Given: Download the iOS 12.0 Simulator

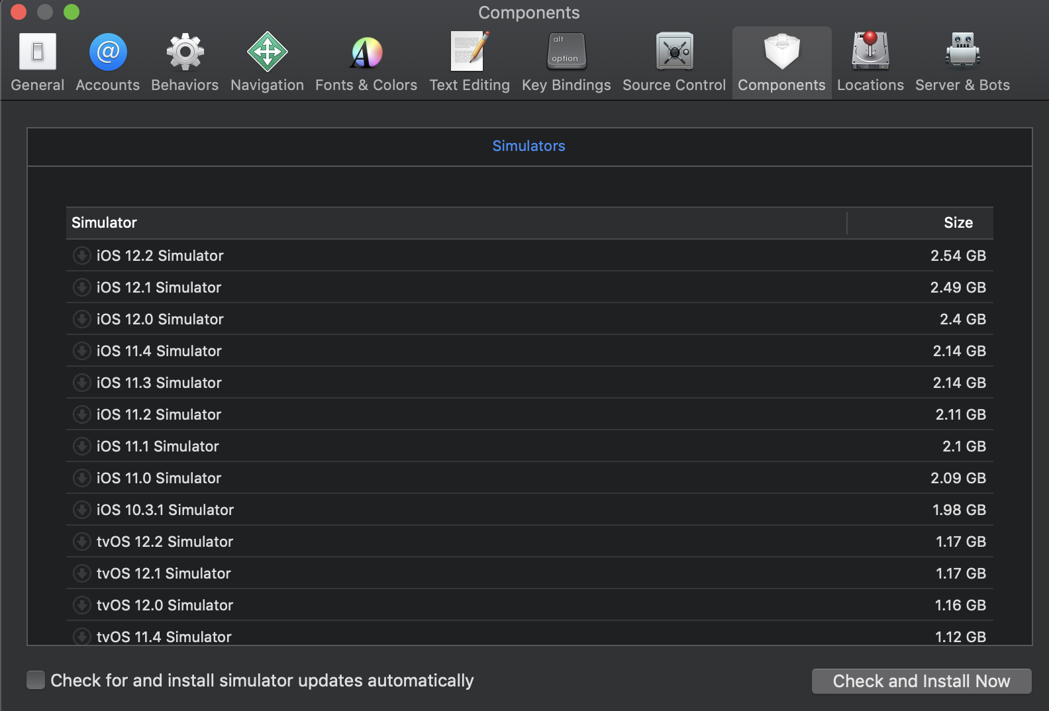Looking at the screenshot, I should pos(81,319).
